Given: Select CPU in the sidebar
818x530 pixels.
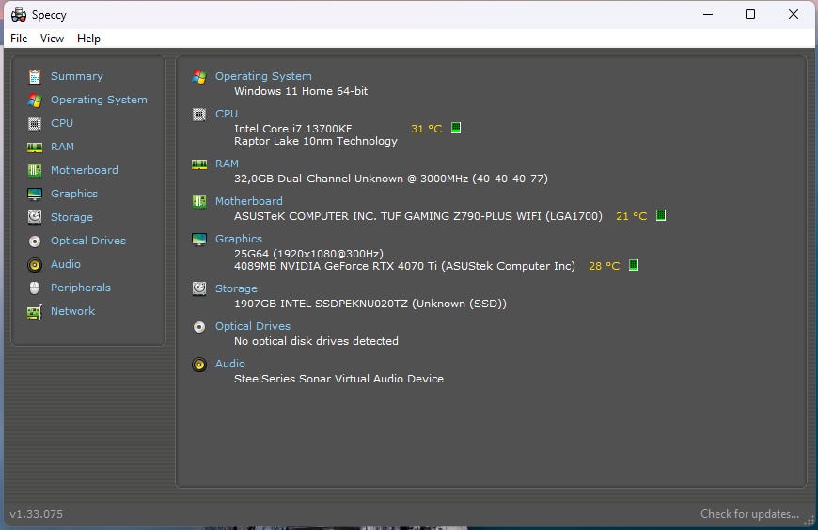Looking at the screenshot, I should coord(62,123).
